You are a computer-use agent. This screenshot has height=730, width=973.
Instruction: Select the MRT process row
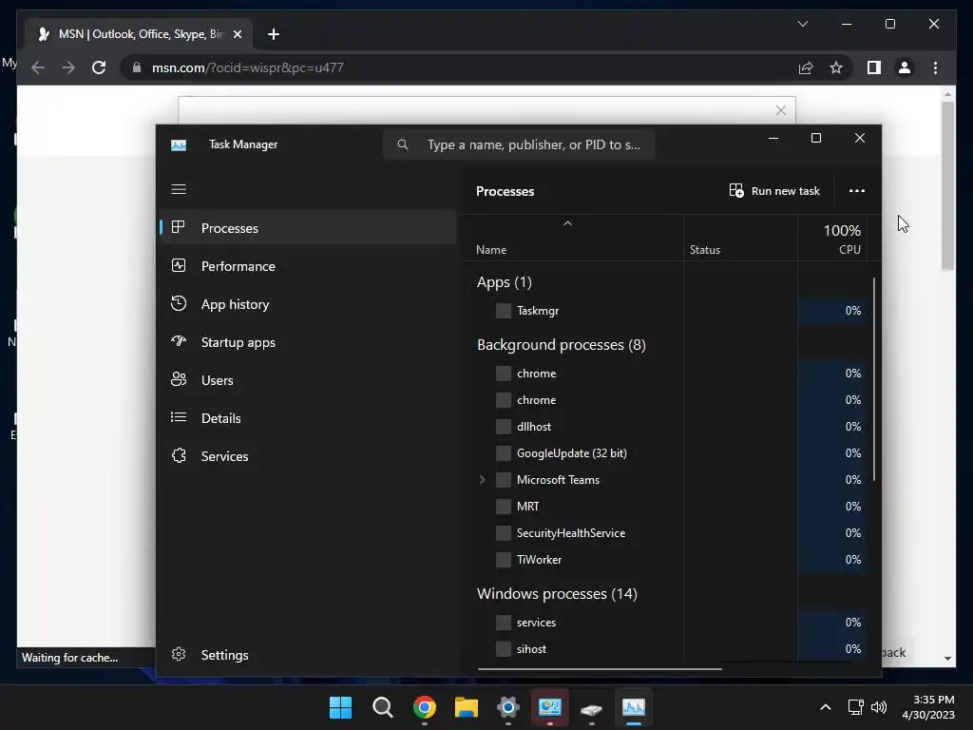668,507
